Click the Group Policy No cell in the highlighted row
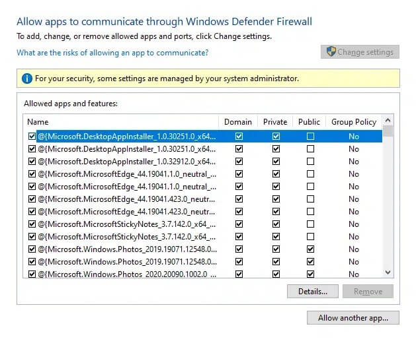The width and height of the screenshot is (416, 347). point(354,137)
